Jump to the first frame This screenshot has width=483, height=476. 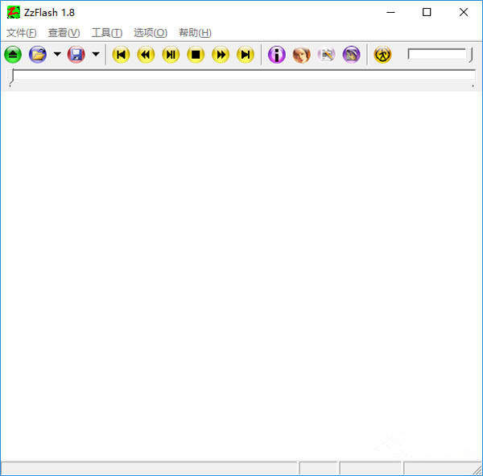click(121, 55)
